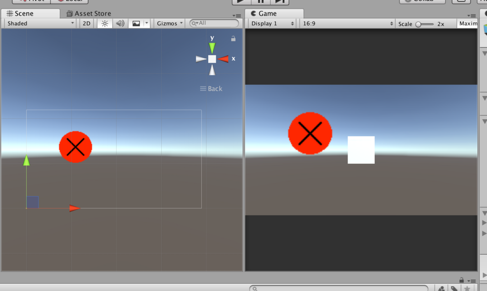The image size is (487, 291).
Task: Toggle scene audio speaker icon
Action: point(120,23)
